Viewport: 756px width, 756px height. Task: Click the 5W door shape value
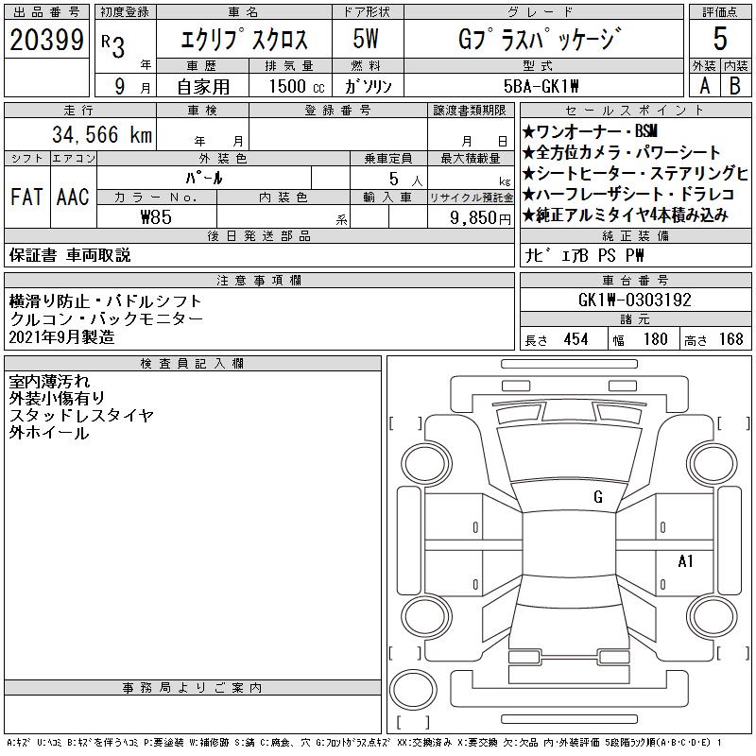point(367,40)
